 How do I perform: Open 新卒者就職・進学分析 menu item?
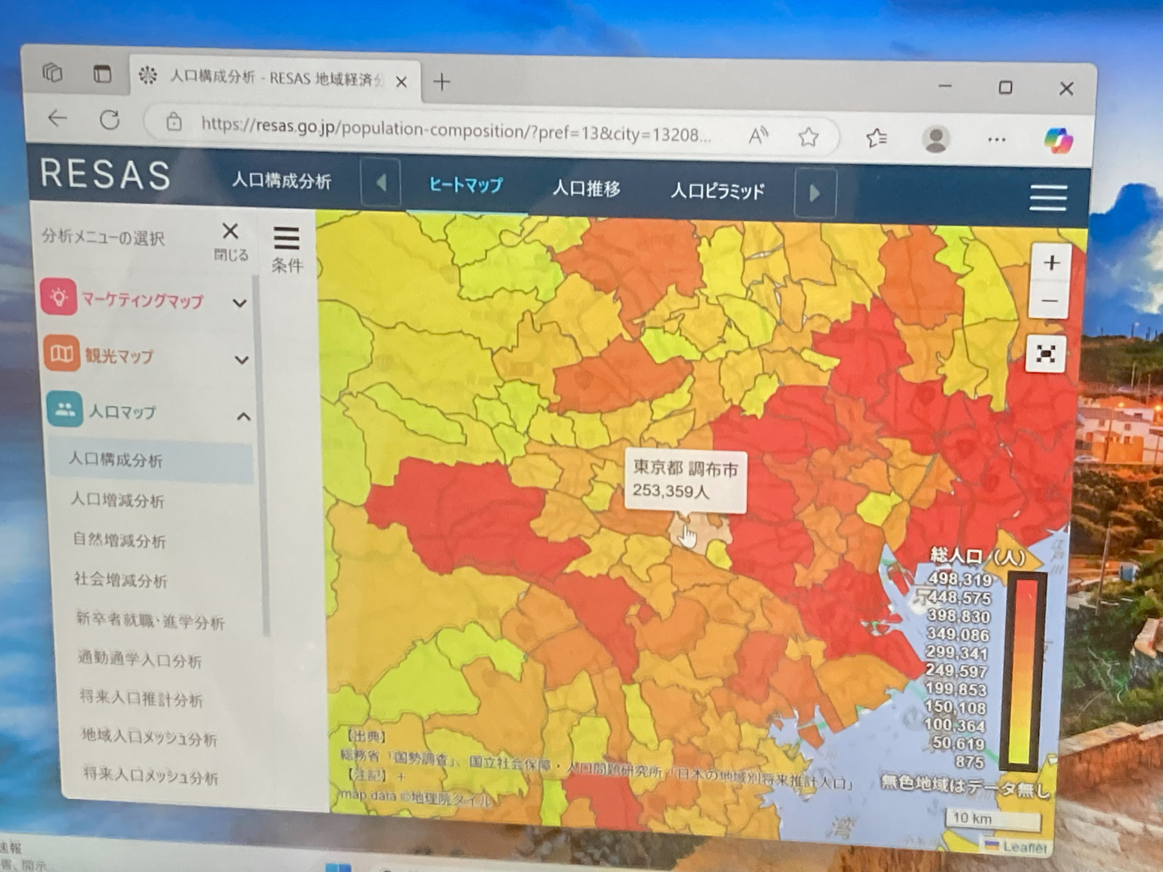150,620
